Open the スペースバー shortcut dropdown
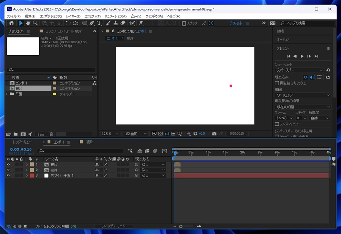Screen dimensions: 341x234 point(299,70)
